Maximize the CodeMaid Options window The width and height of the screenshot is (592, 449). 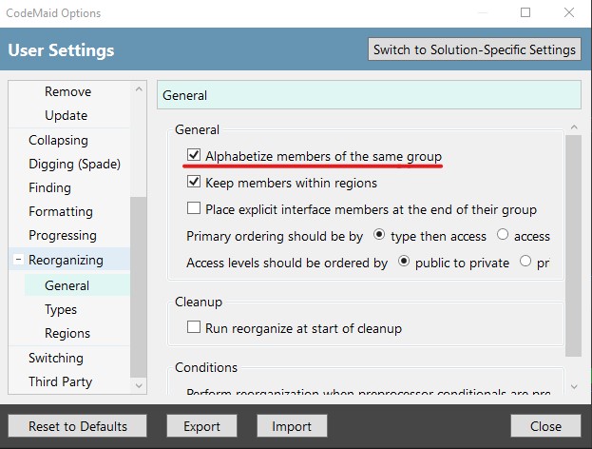(x=525, y=12)
